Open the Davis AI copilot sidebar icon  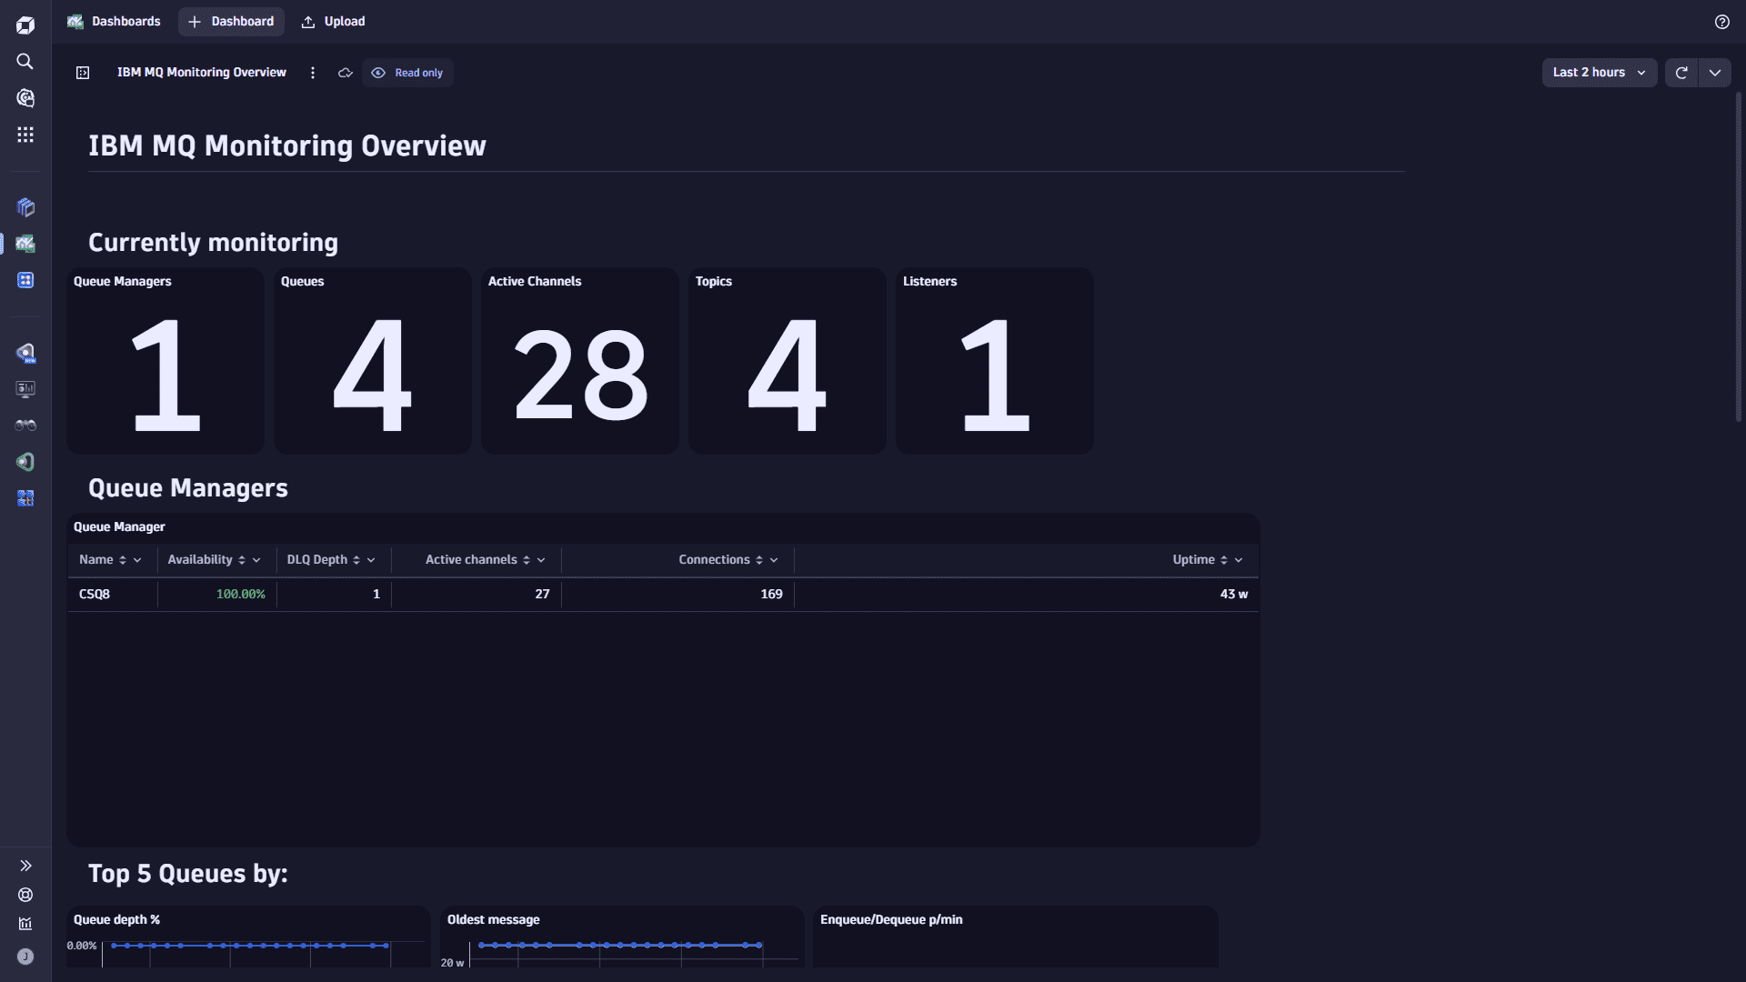click(x=25, y=97)
